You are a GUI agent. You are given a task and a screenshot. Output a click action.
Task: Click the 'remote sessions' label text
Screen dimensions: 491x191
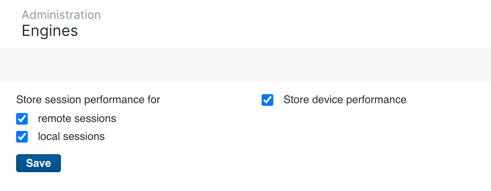click(77, 119)
